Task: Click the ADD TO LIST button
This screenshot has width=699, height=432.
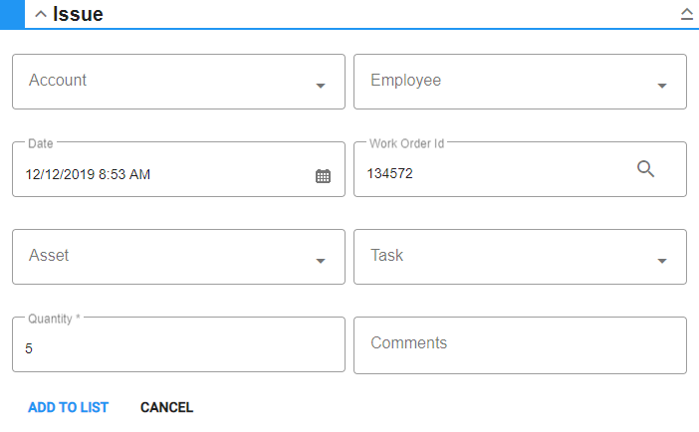Action: (x=68, y=407)
